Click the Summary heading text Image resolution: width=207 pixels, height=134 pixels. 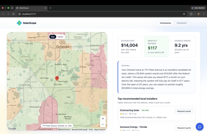125,65
